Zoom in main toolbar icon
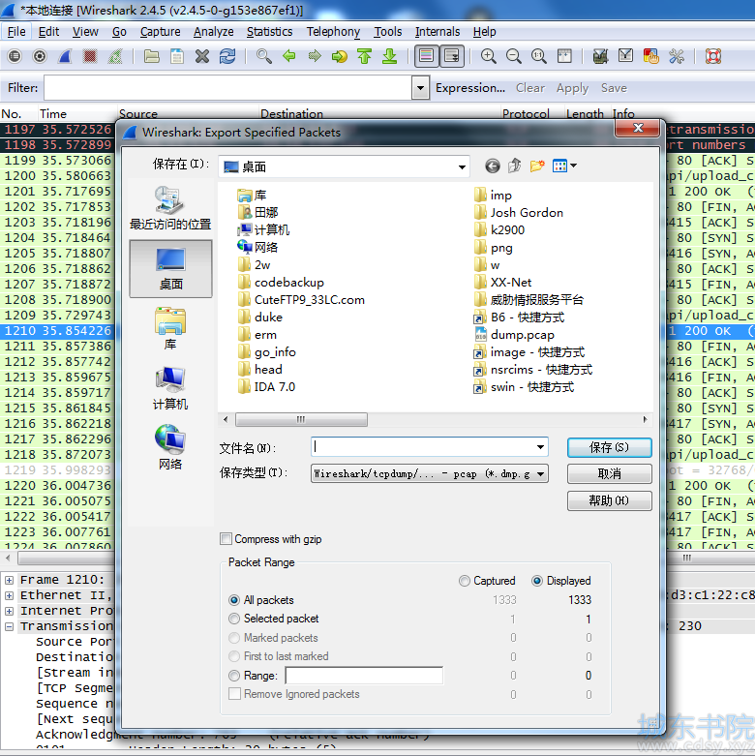755x756 pixels. pyautogui.click(x=489, y=56)
